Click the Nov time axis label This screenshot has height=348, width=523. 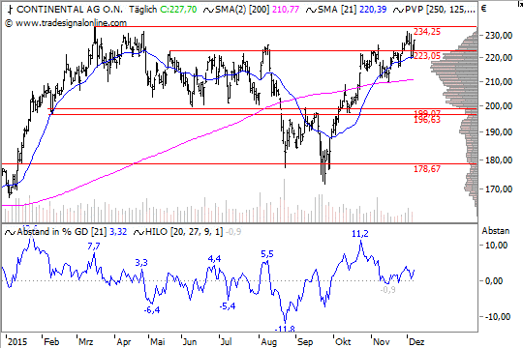382,342
